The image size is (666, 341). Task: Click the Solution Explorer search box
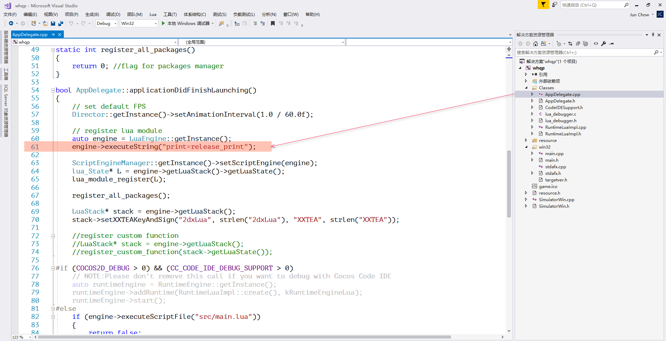click(589, 53)
